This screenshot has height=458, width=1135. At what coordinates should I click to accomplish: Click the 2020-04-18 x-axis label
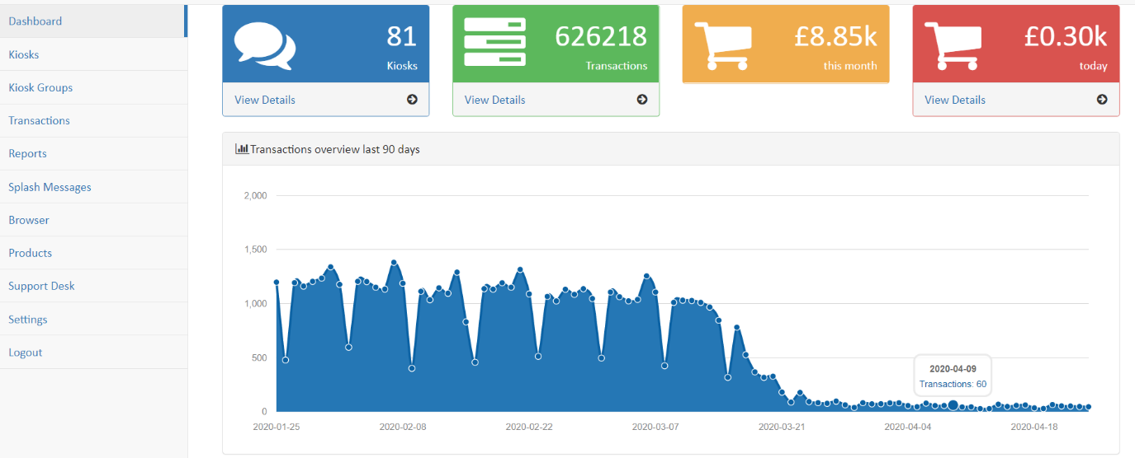coord(1034,427)
